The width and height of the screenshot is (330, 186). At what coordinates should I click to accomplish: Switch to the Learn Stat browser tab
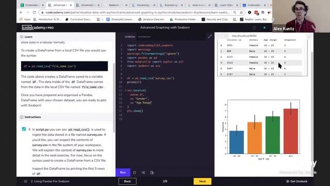(226, 5)
